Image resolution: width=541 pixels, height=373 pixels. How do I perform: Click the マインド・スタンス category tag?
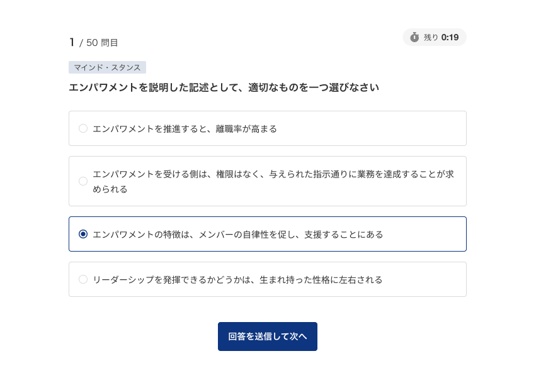107,67
